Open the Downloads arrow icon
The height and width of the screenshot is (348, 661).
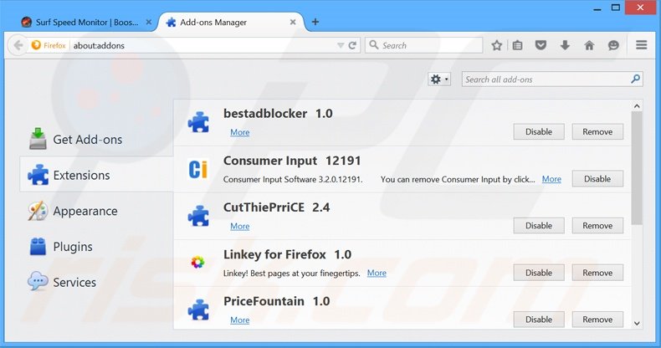click(x=565, y=45)
